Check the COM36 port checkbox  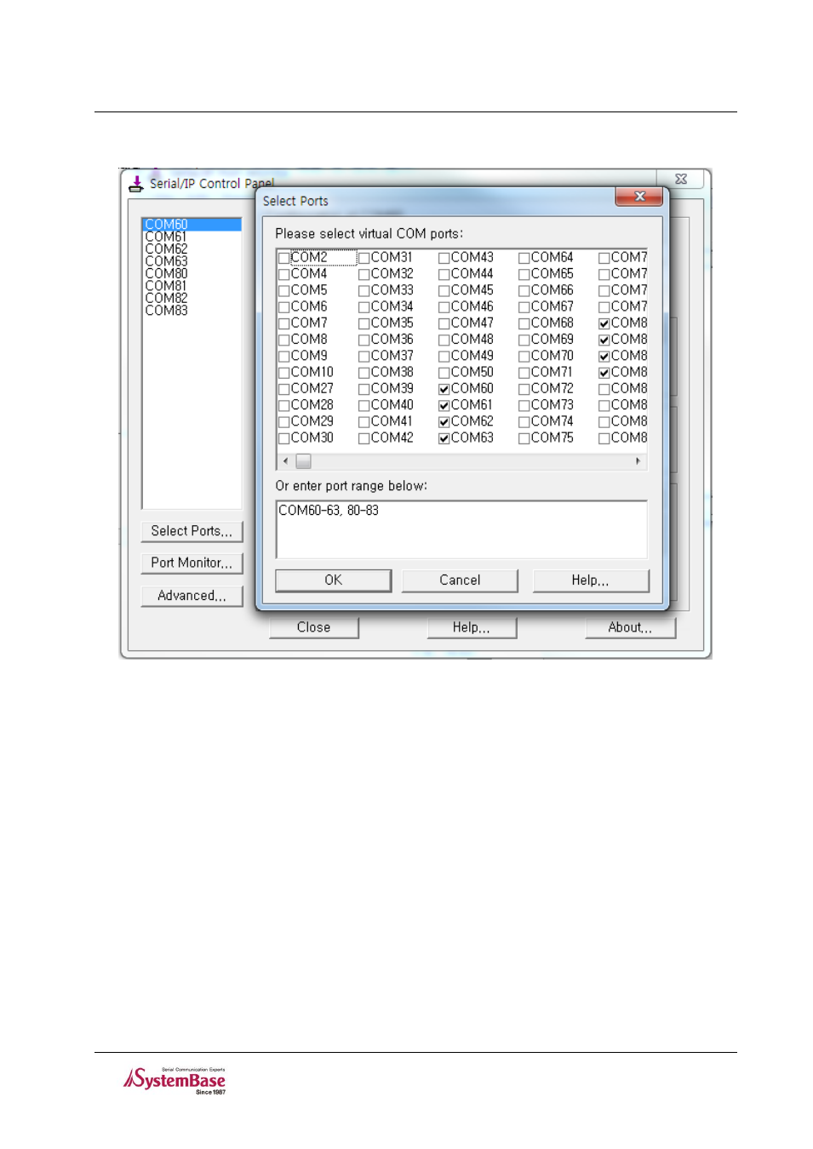(x=364, y=340)
